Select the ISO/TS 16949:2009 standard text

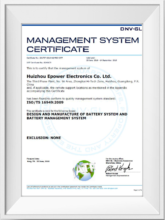[45, 102]
